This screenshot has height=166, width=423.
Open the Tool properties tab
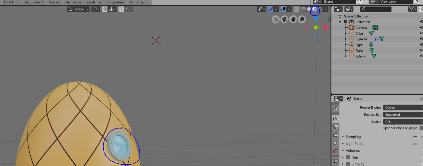click(335, 109)
